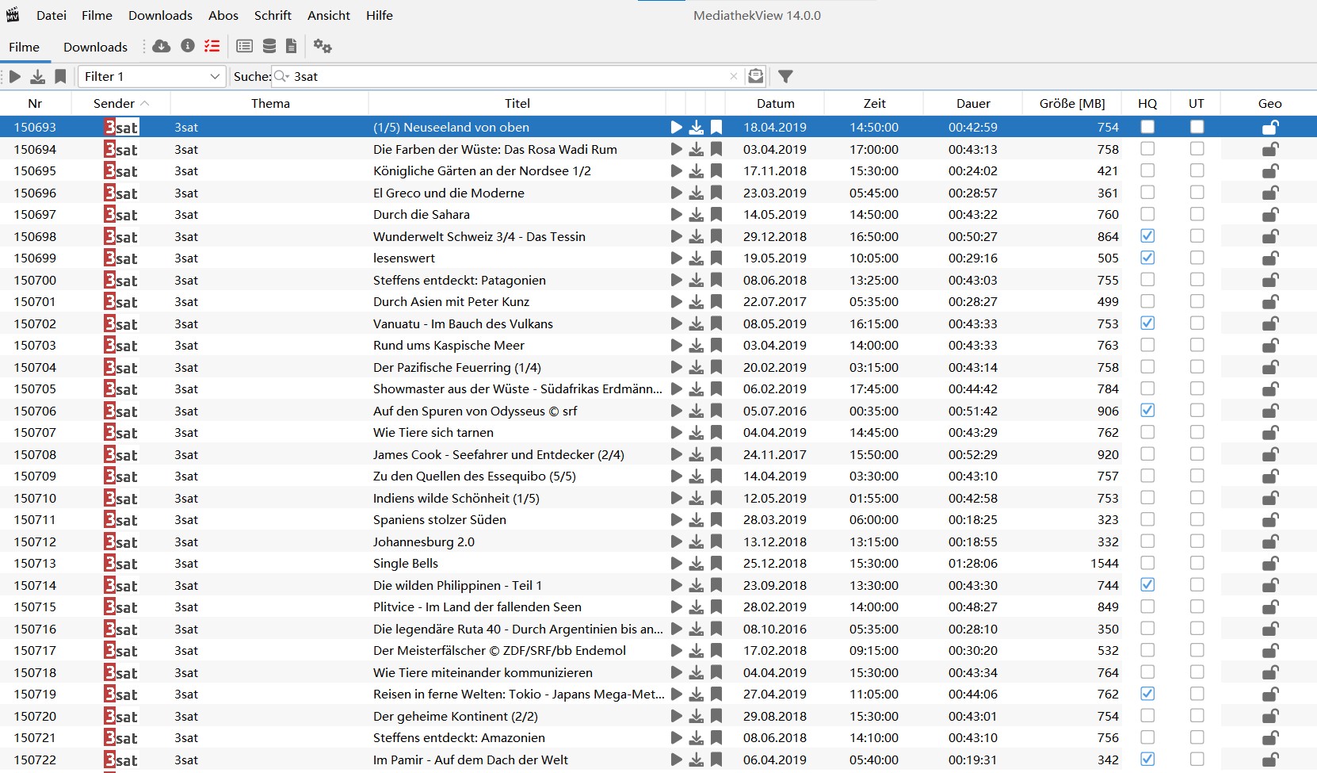Open the Filme menu in the menu bar
Viewport: 1317px width, 773px height.
tap(97, 15)
